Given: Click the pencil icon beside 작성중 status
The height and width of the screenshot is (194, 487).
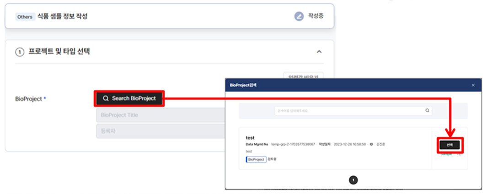Looking at the screenshot, I should (x=299, y=16).
